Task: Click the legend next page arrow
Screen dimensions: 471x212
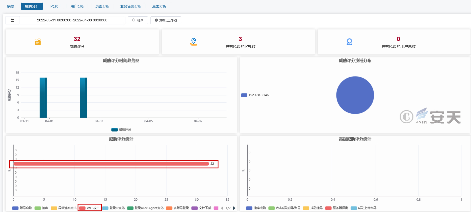Action: [234, 208]
